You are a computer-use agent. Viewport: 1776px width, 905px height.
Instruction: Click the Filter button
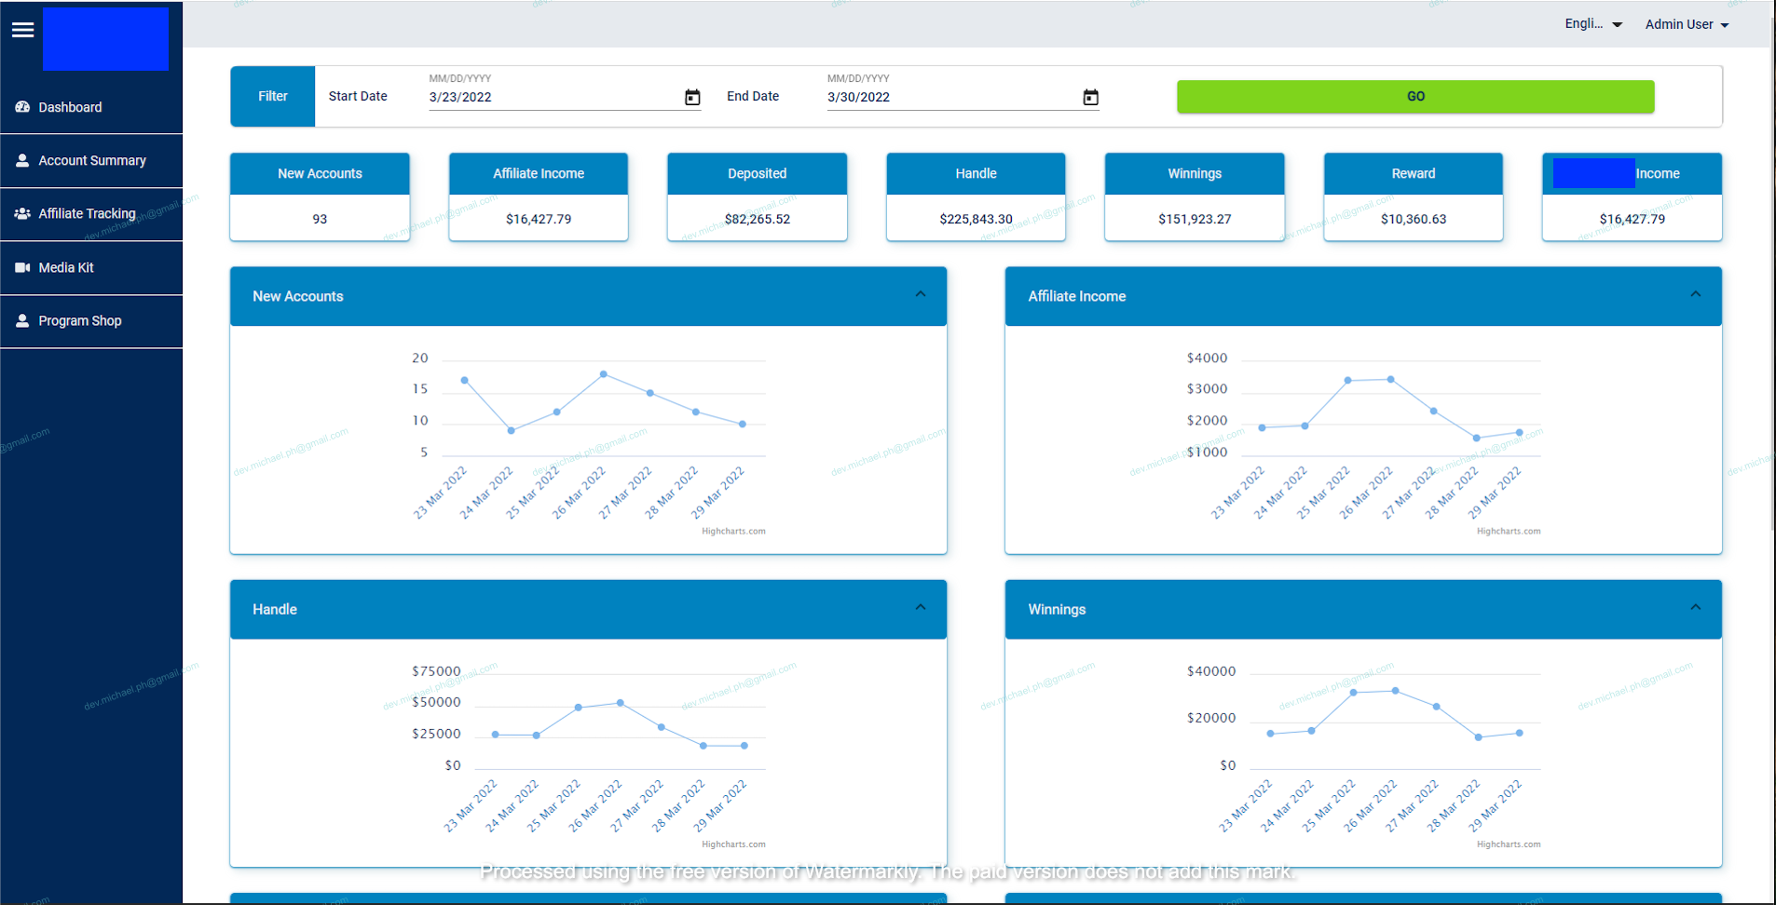tap(273, 96)
